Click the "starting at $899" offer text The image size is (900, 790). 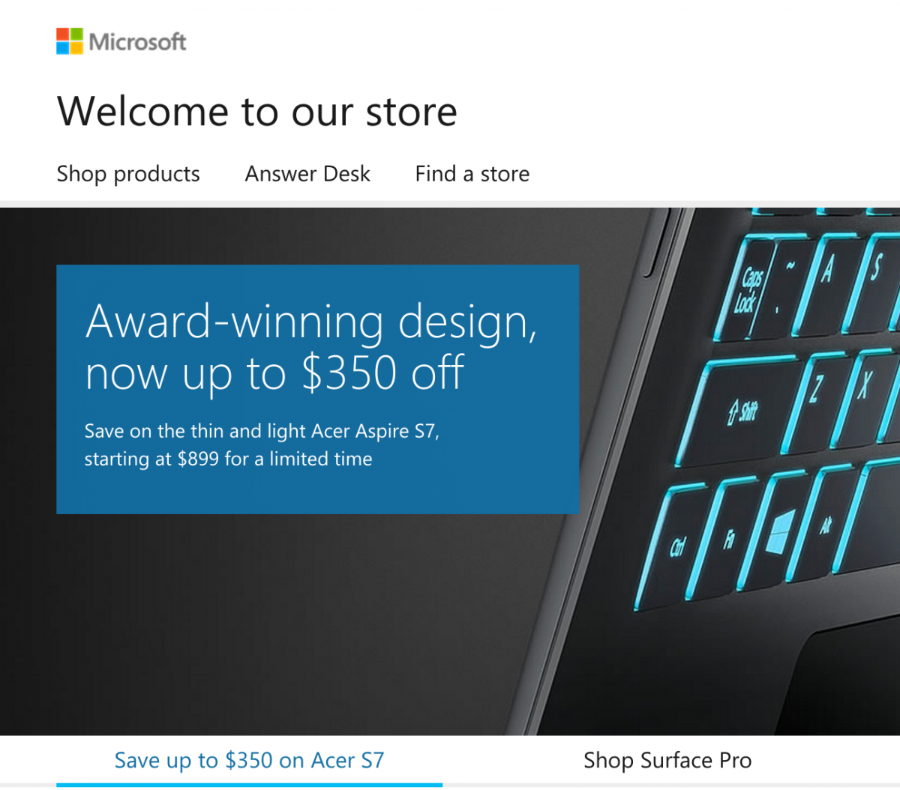229,459
